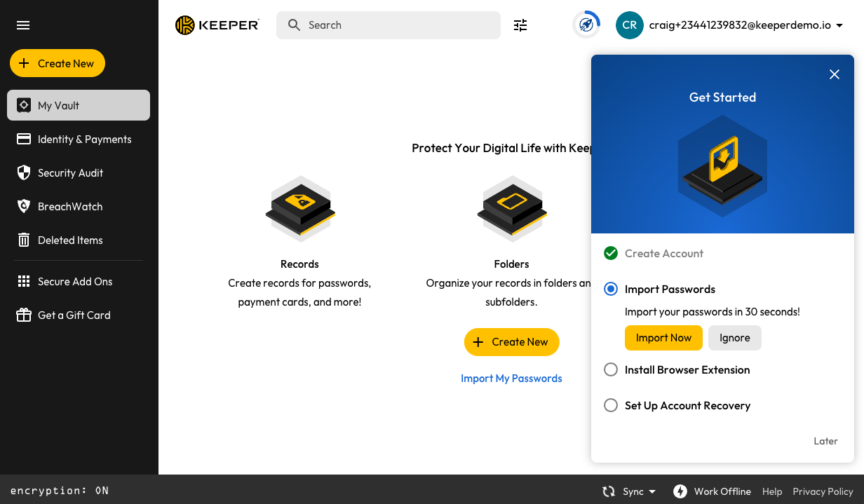Click the Folders hexagon icon
Viewport: 864px width, 504px height.
coord(511,209)
